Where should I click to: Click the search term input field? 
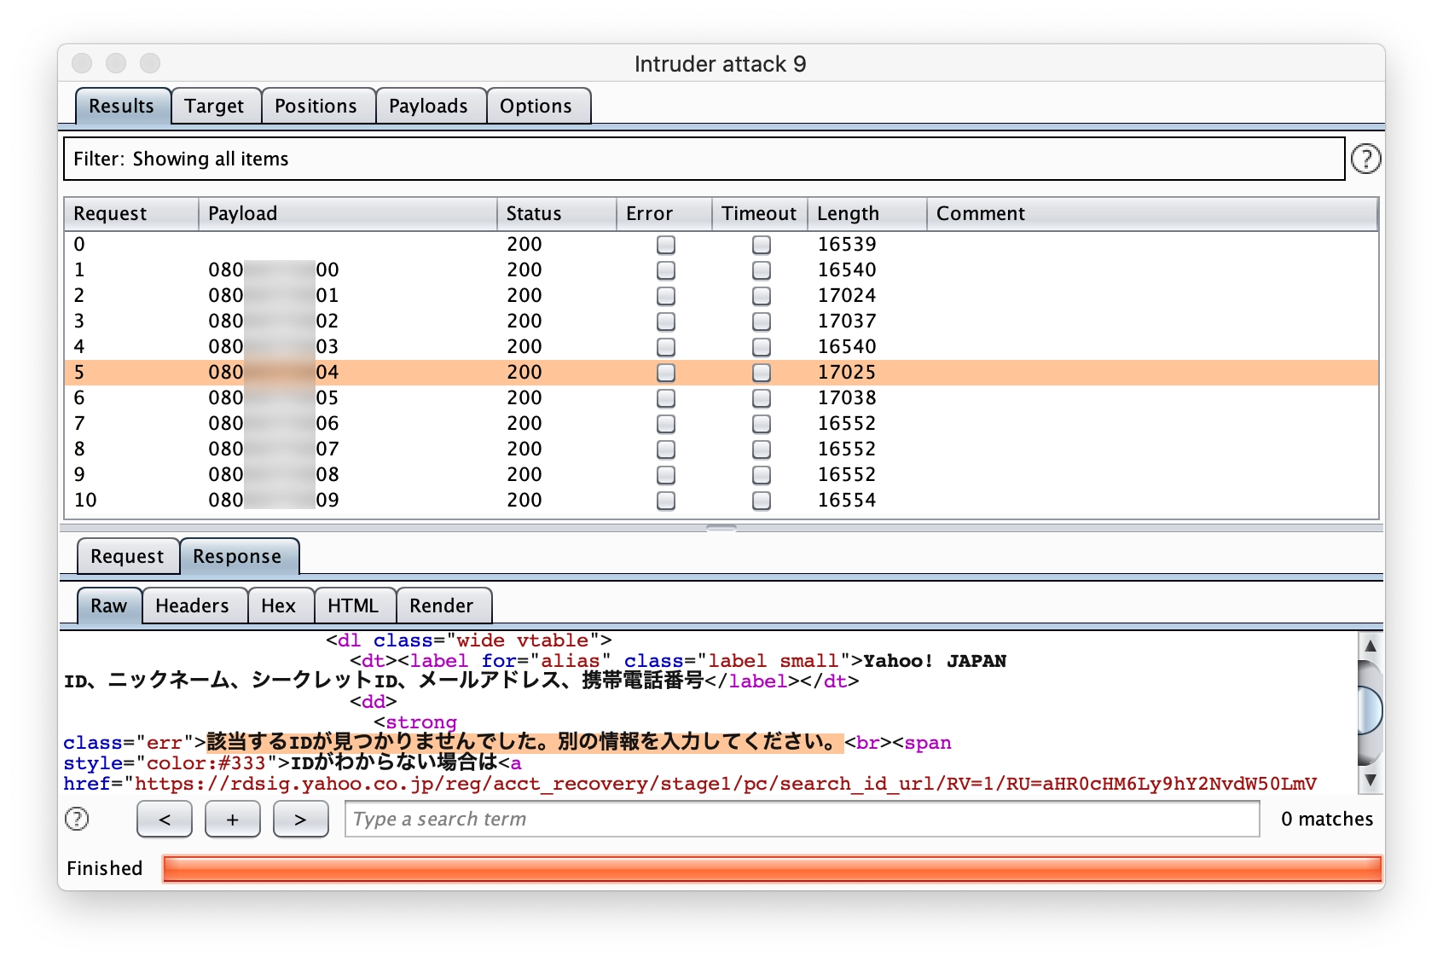coord(802,820)
